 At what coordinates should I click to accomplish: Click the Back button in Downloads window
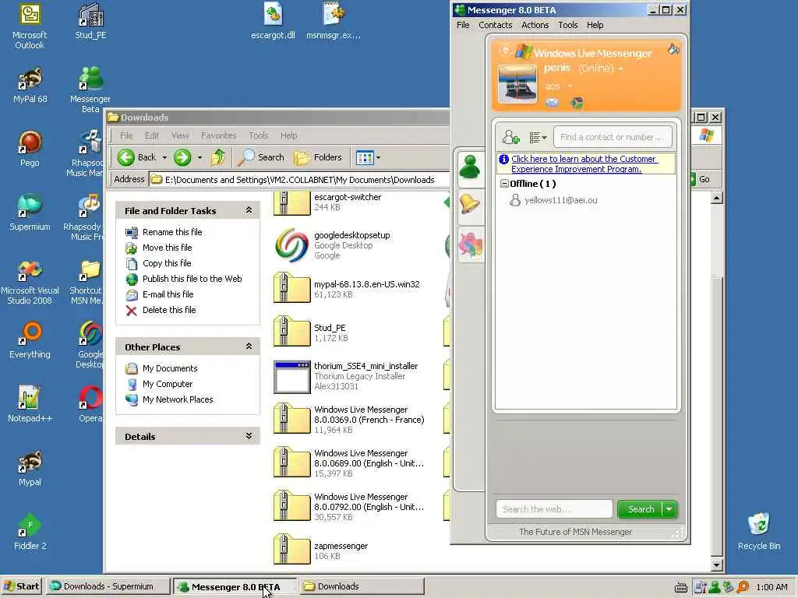pos(137,157)
